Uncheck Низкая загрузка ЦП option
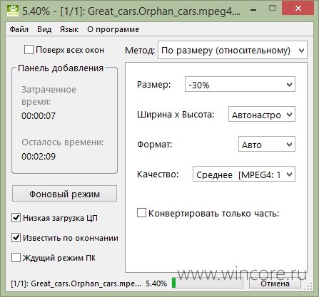This screenshot has width=319, height=297. 16,218
